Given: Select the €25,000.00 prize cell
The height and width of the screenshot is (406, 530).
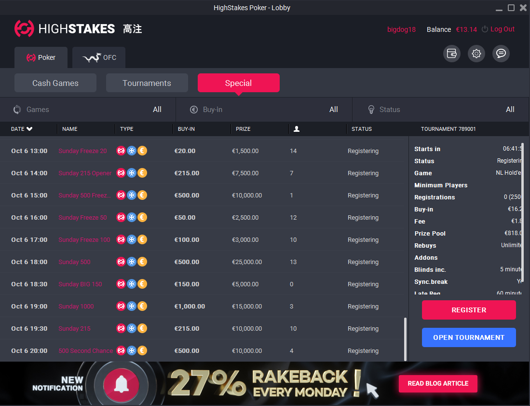Looking at the screenshot, I should pyautogui.click(x=247, y=262).
